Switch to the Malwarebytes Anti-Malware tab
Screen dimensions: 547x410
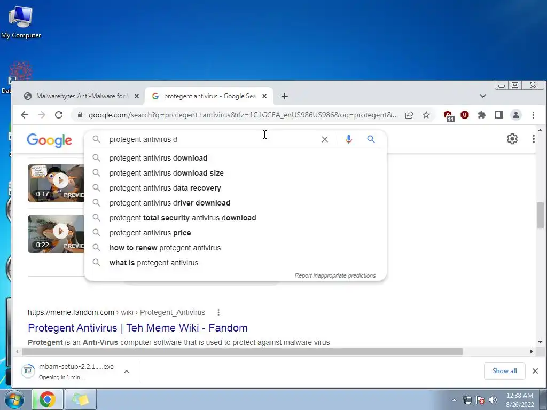(81, 96)
